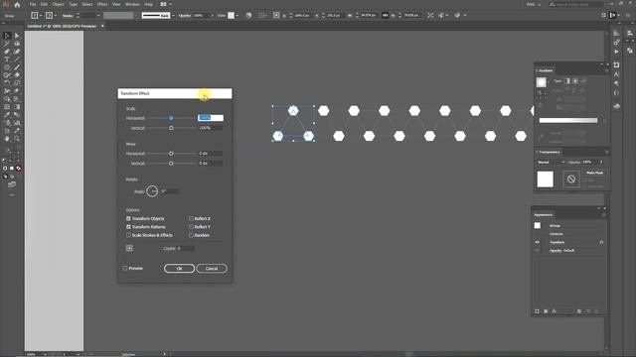Click the gradient ramp slider bar

[567, 120]
